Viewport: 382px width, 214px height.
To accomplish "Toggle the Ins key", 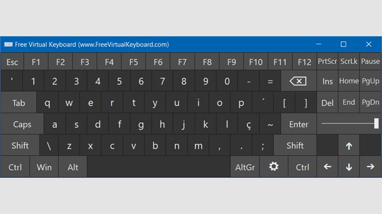I will (327, 81).
